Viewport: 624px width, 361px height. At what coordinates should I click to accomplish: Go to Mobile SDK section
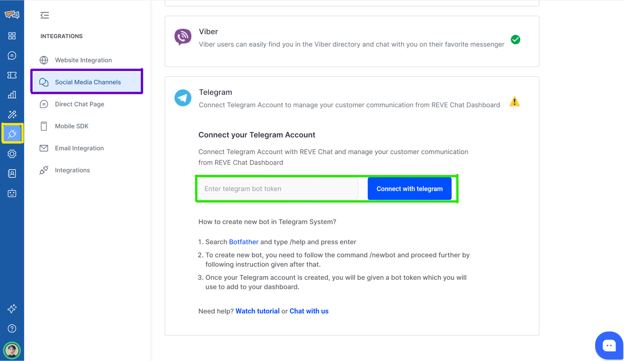click(x=71, y=126)
